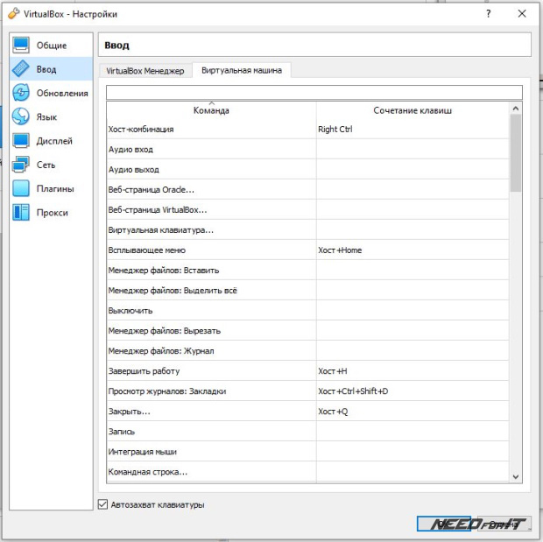
Task: Select the Сеть network icon
Action: (x=21, y=165)
